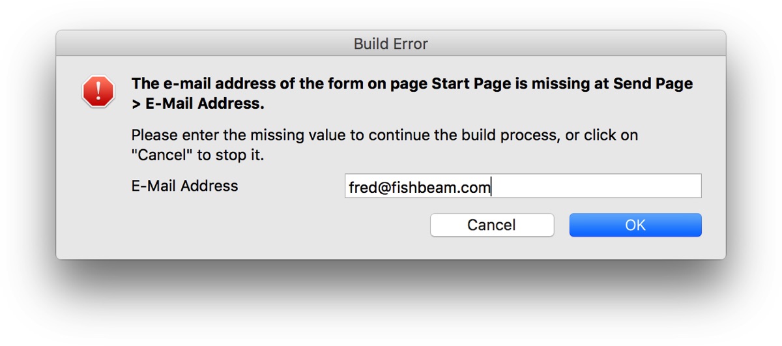The width and height of the screenshot is (782, 346).
Task: Click "fred" at the start of the email
Action: click(x=360, y=188)
